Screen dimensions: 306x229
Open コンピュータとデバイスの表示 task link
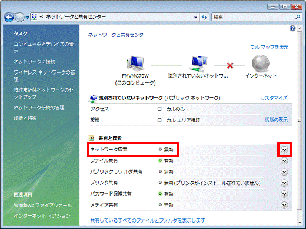(44, 48)
